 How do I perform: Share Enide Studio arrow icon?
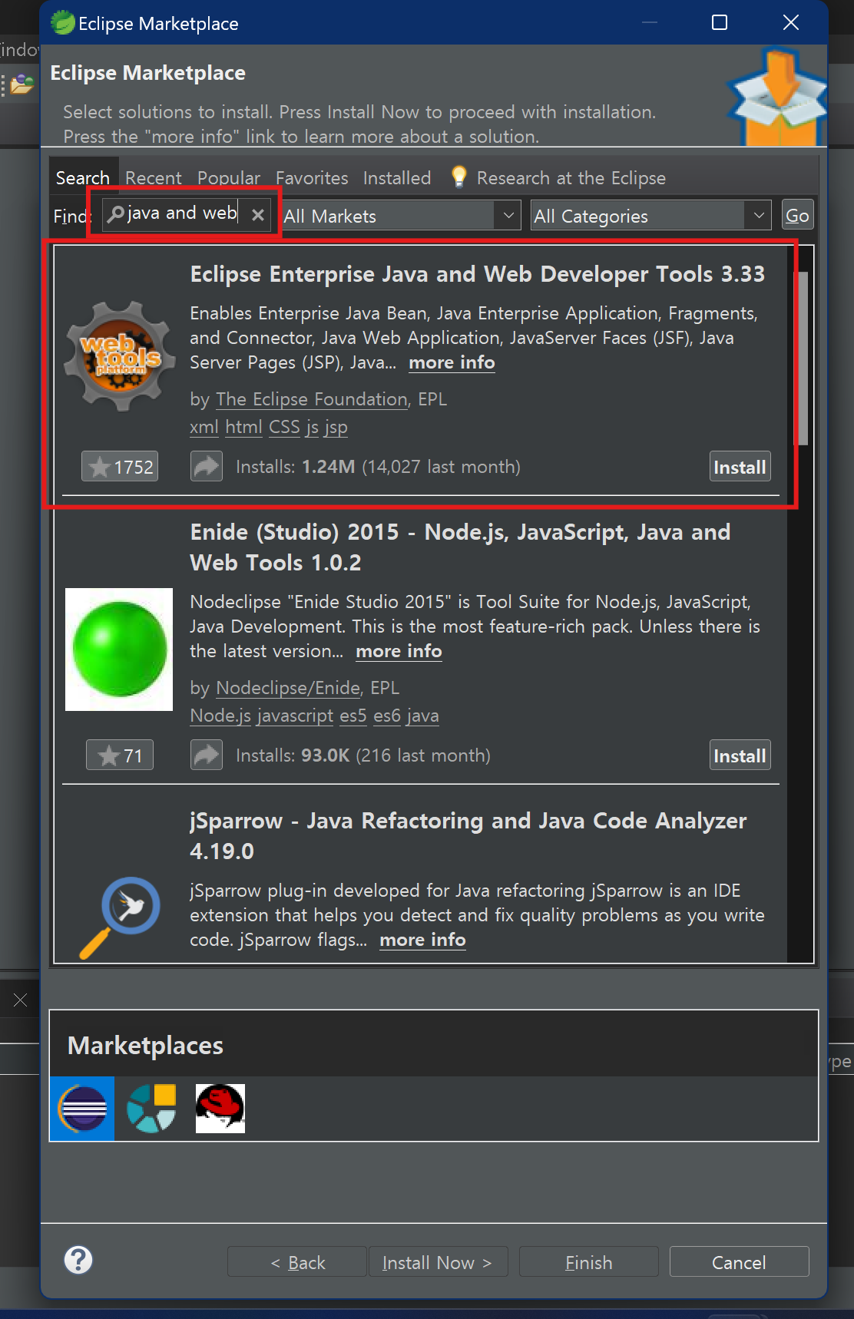(207, 755)
